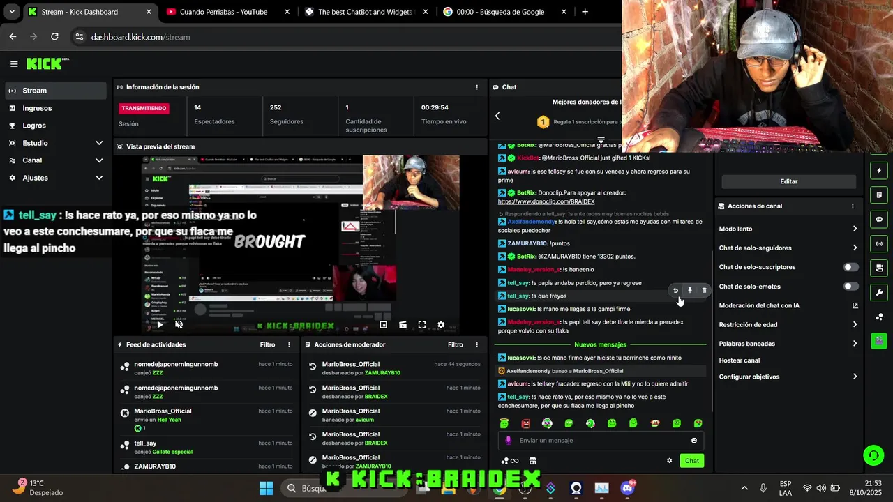Open the donoclip.com/BRAIDEX link in chat
Screen dimensions: 893x502
[546, 201]
